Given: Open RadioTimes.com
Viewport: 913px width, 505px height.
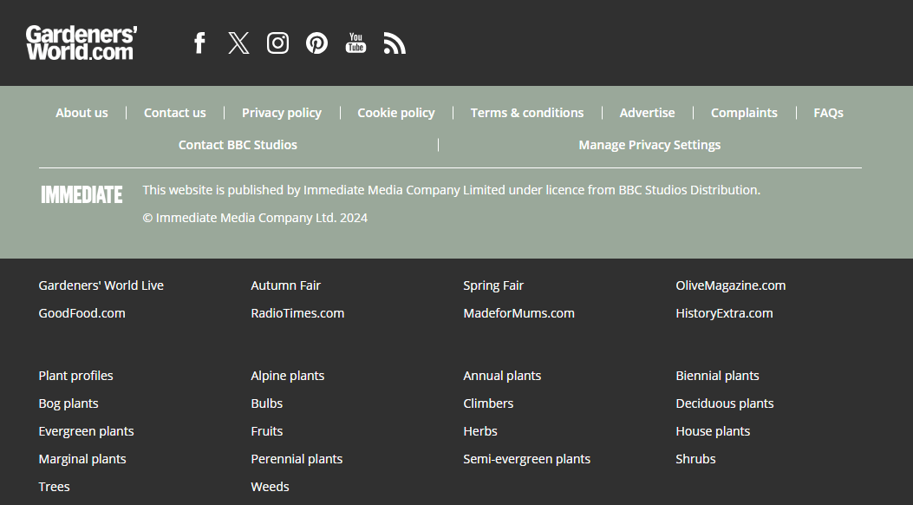Looking at the screenshot, I should pos(297,312).
